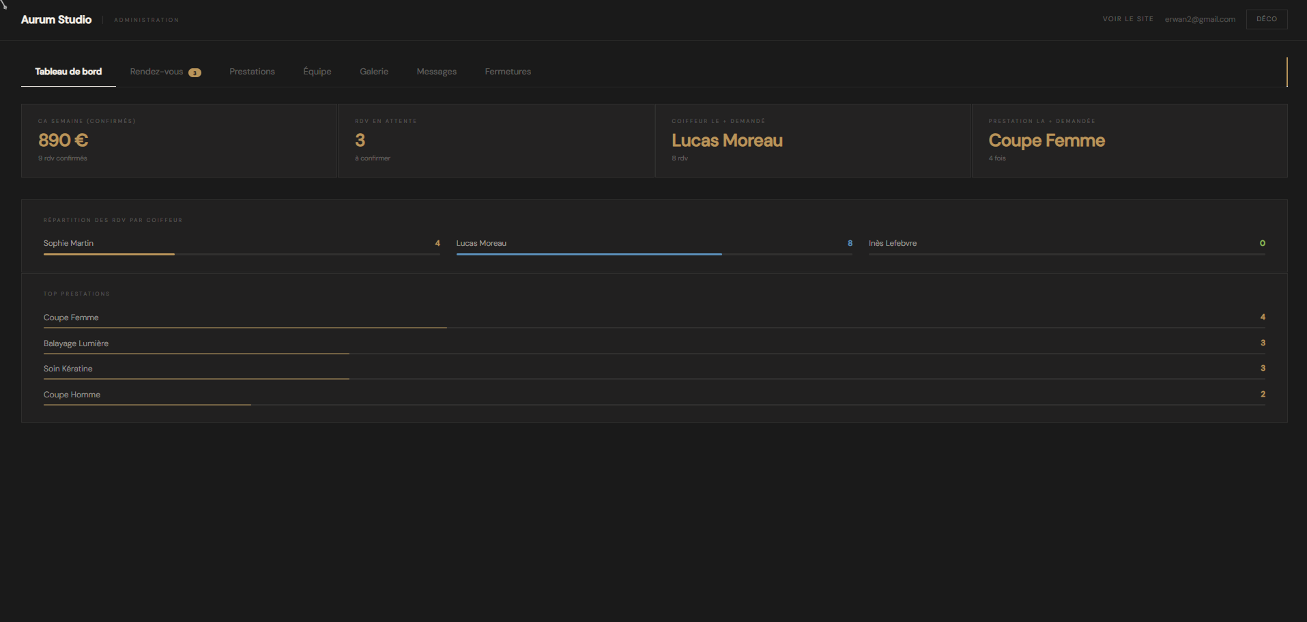
Task: Go to the Équipe tab
Action: (317, 72)
